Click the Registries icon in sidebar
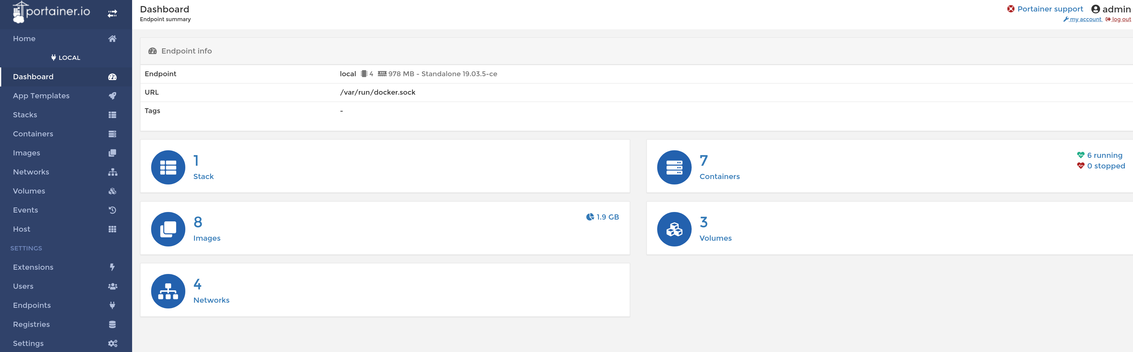The width and height of the screenshot is (1133, 352). point(112,324)
